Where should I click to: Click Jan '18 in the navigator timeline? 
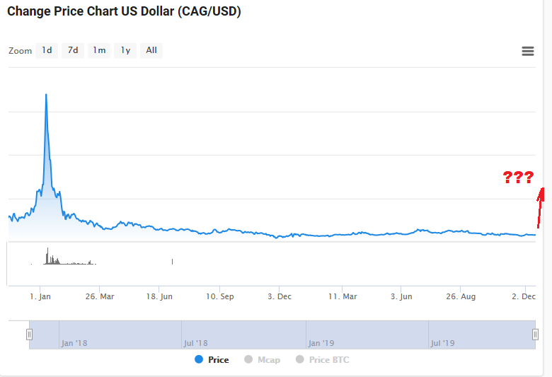pyautogui.click(x=74, y=343)
